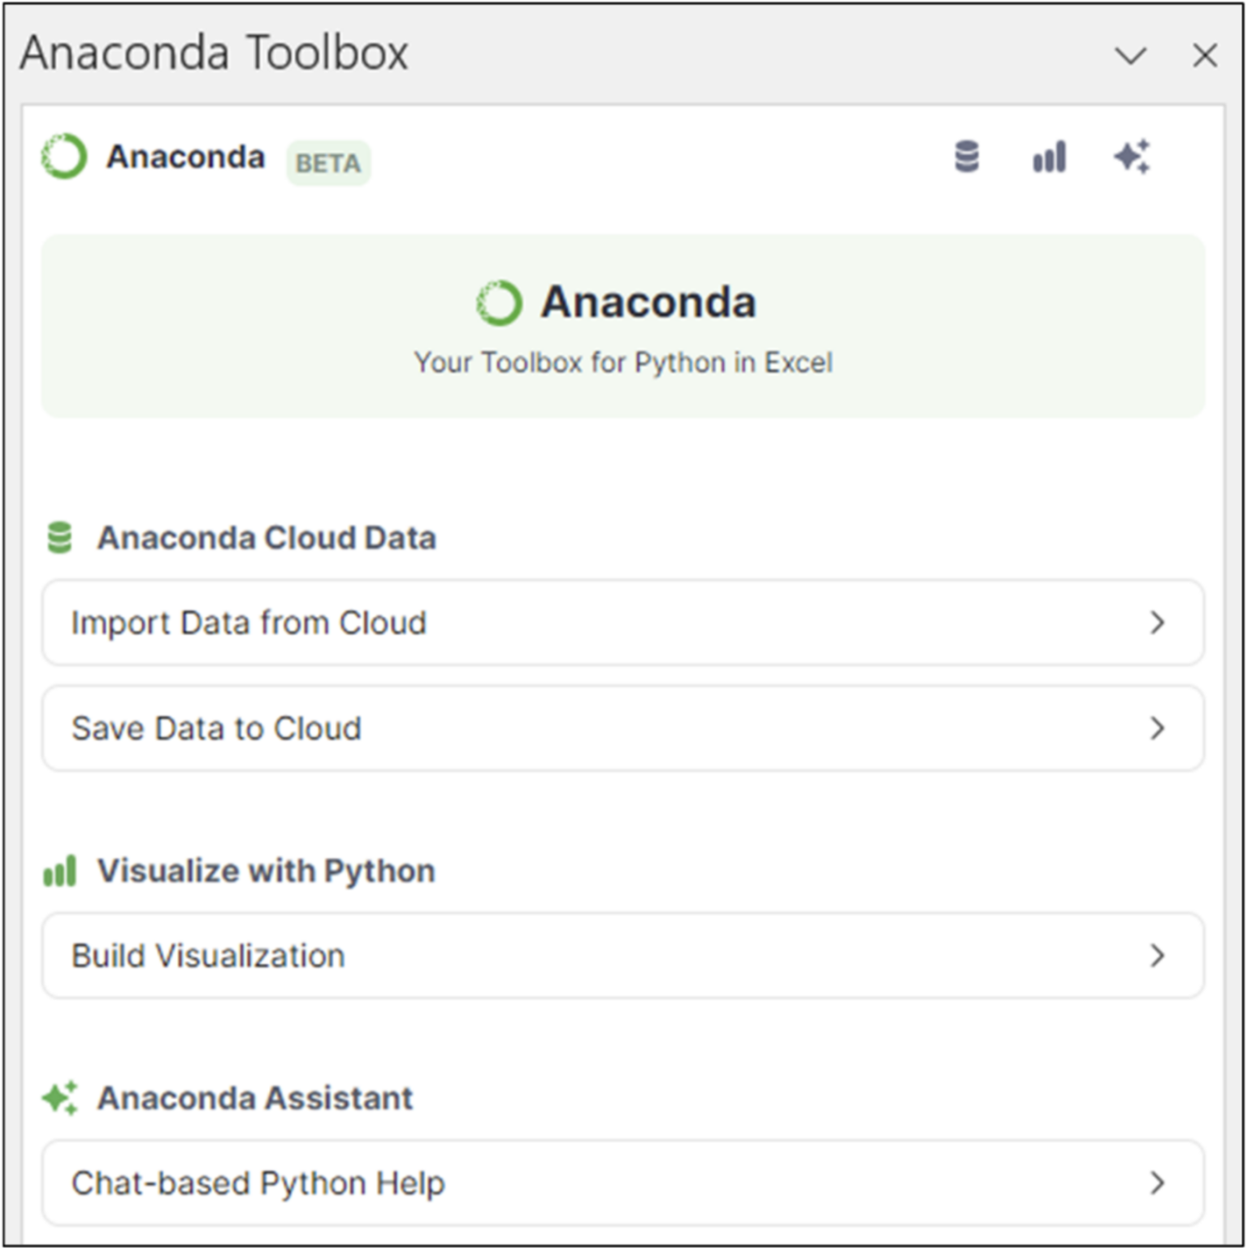The image size is (1248, 1248).
Task: Click the Anaconda Assistant section heading
Action: point(254,1097)
